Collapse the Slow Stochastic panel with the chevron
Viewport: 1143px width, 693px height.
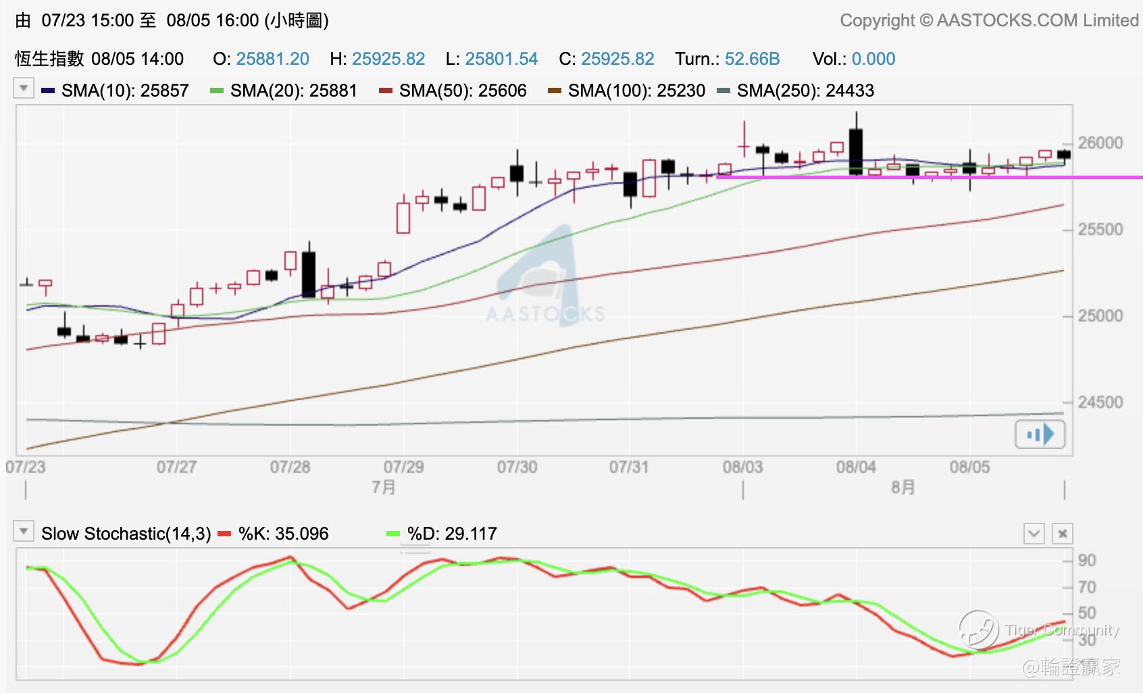1034,534
